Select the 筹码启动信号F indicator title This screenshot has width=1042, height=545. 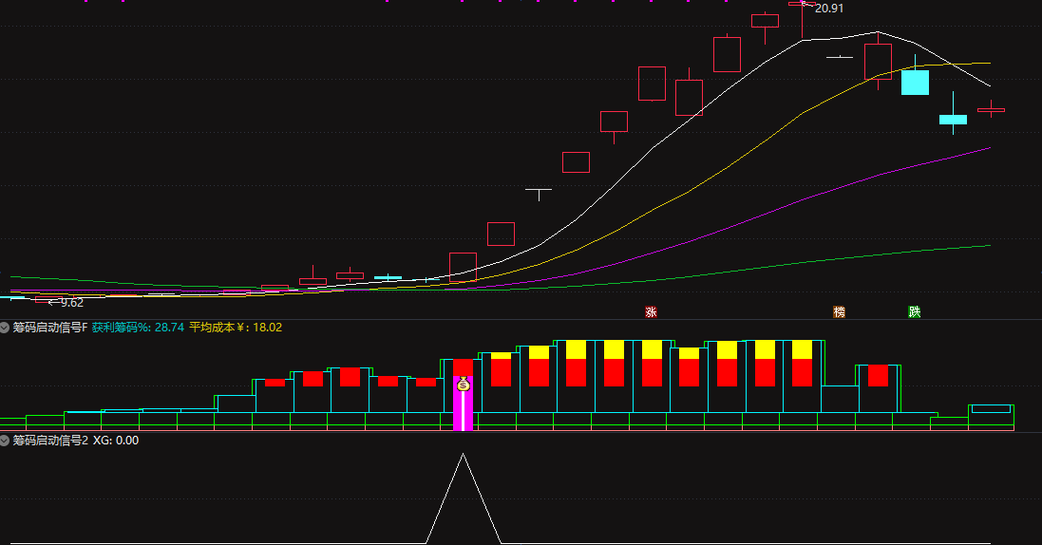coord(49,327)
